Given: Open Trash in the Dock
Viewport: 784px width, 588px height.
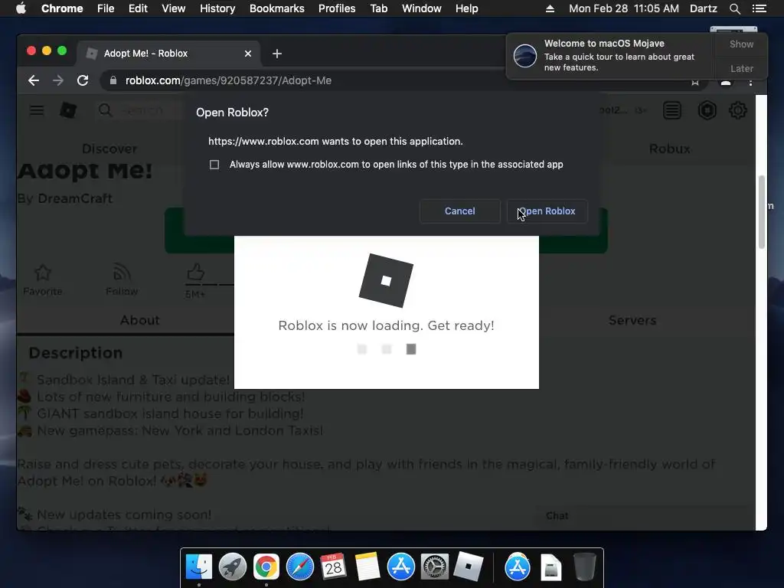Looking at the screenshot, I should pyautogui.click(x=584, y=567).
